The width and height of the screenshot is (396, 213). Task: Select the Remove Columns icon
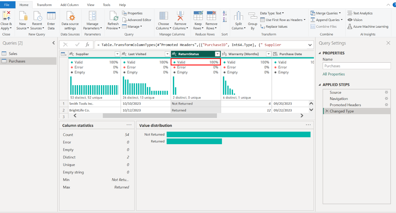(x=180, y=16)
